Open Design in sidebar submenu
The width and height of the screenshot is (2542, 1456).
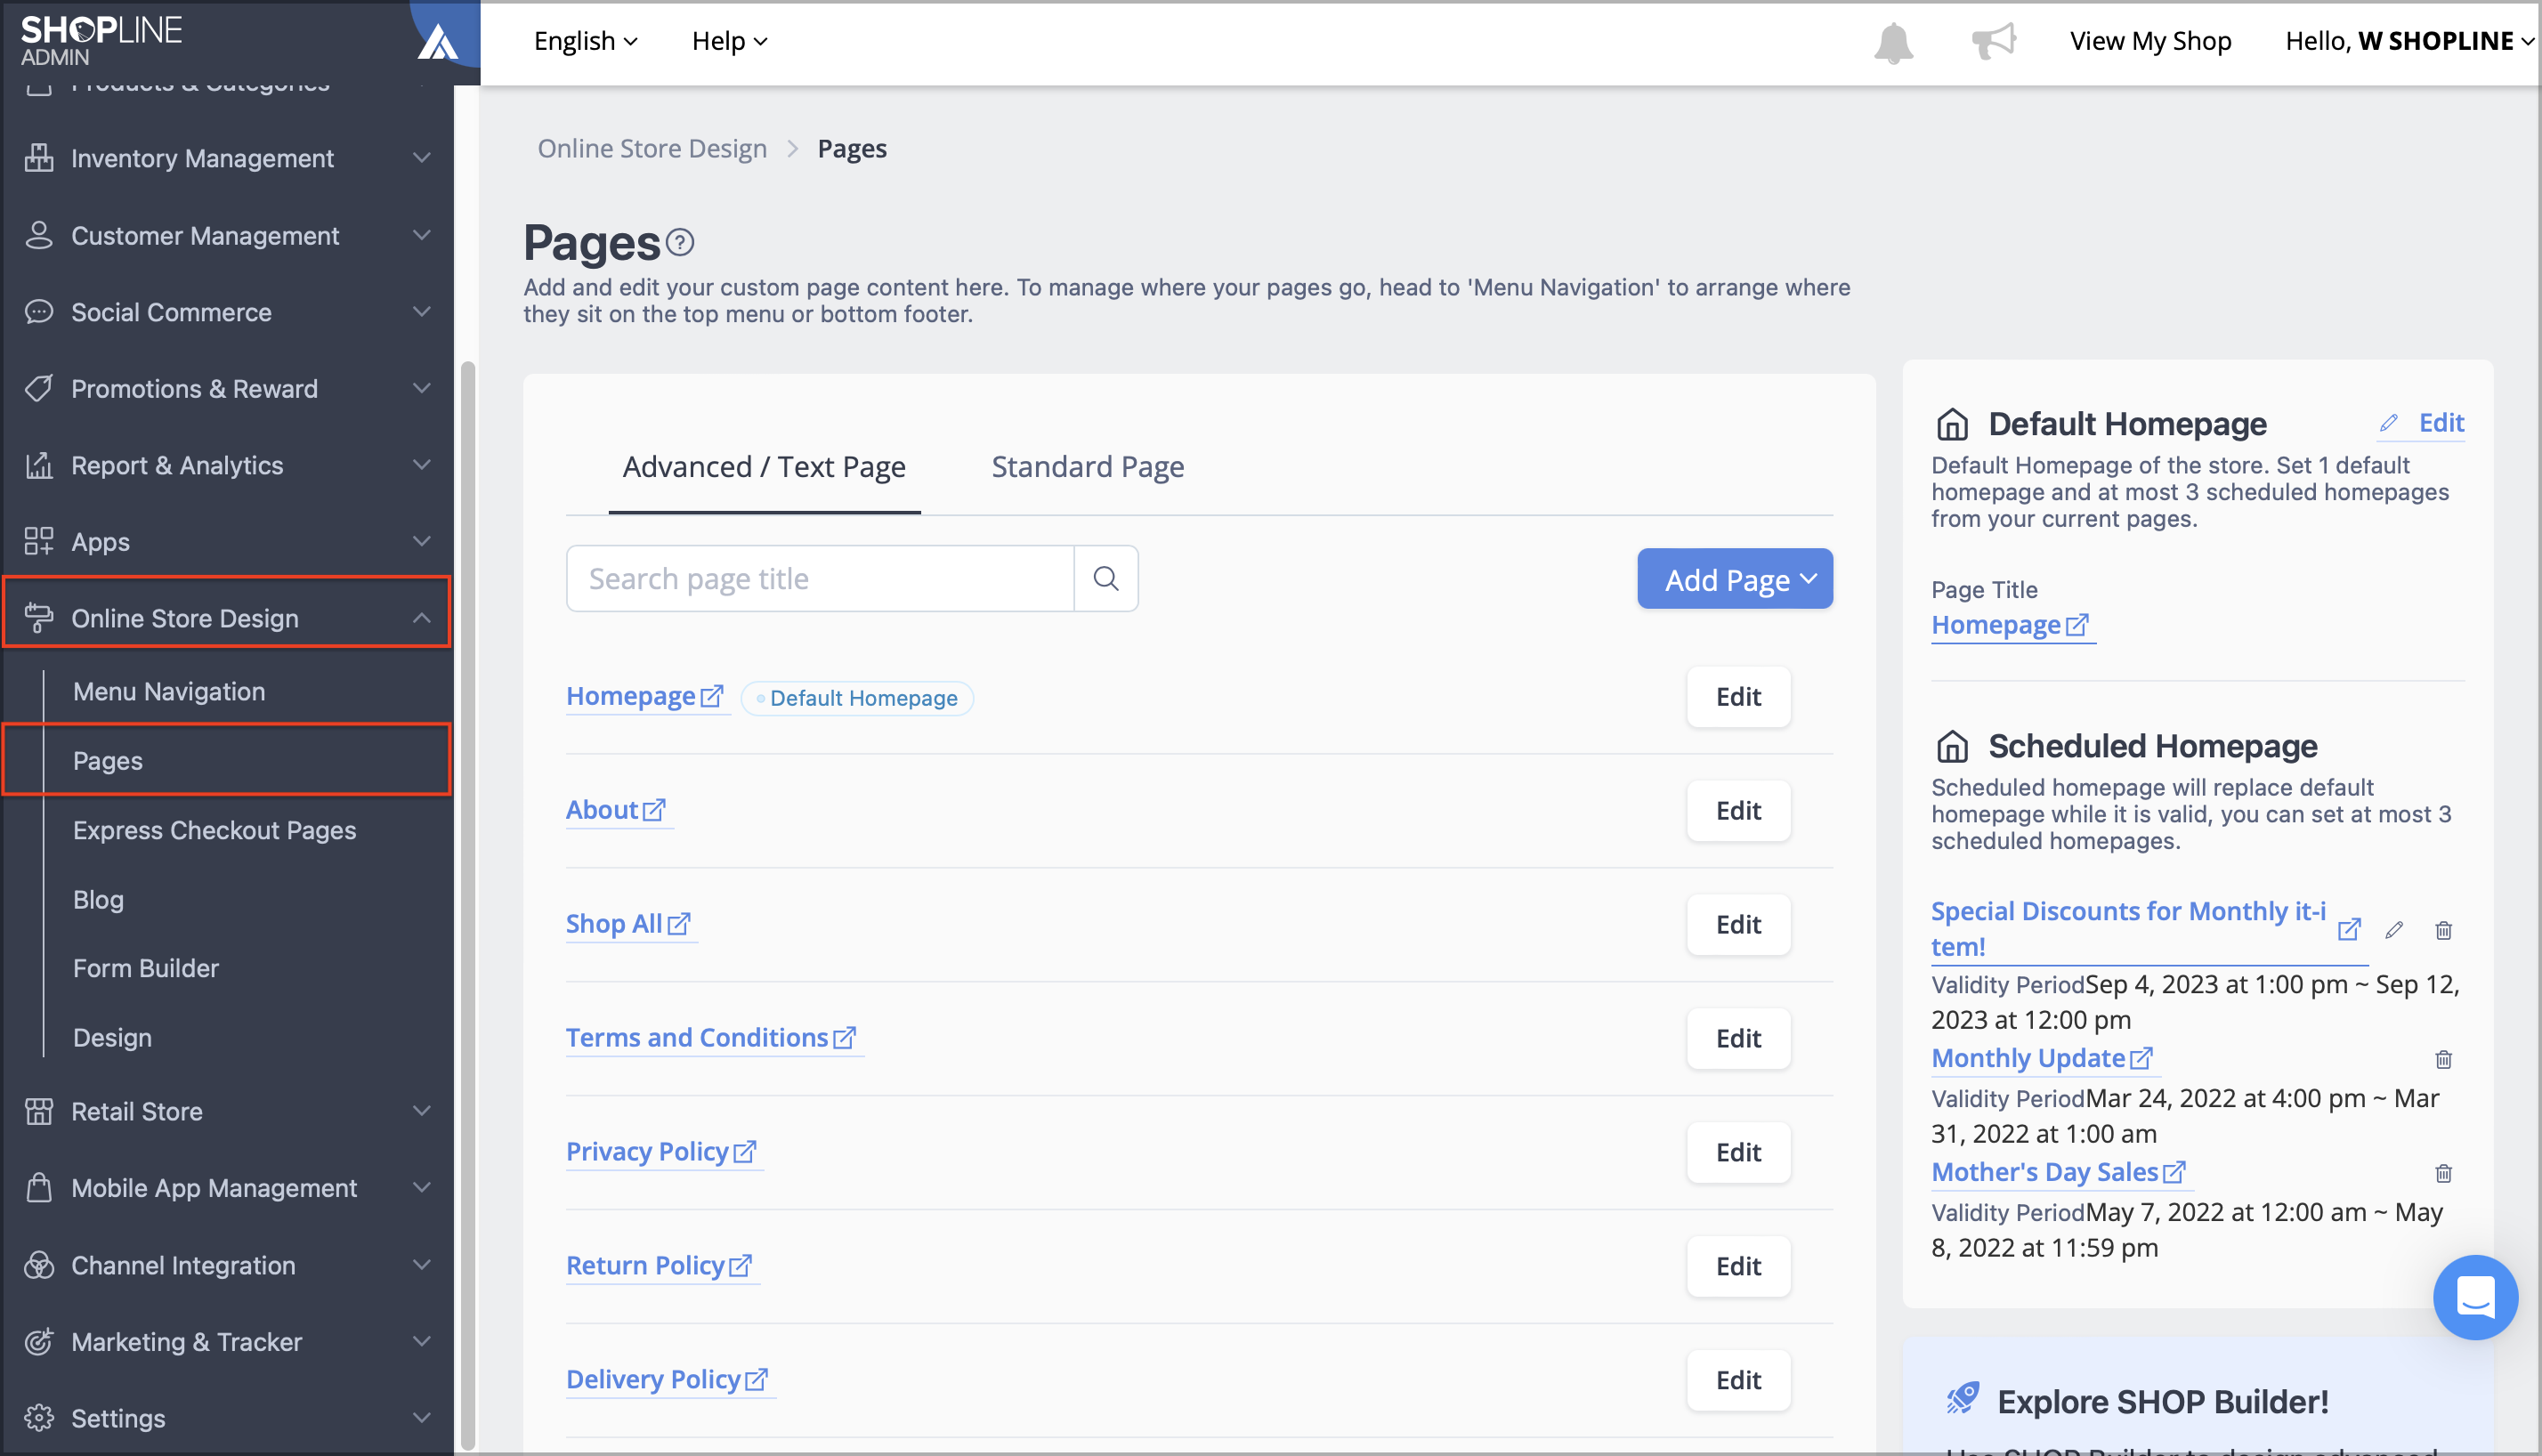[x=112, y=1037]
